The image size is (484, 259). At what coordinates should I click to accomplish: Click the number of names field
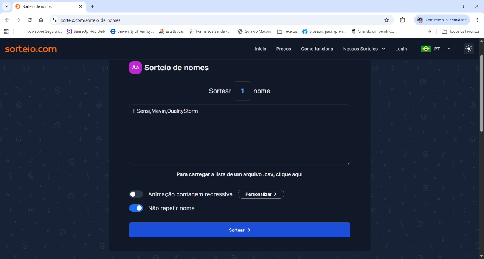tap(242, 91)
